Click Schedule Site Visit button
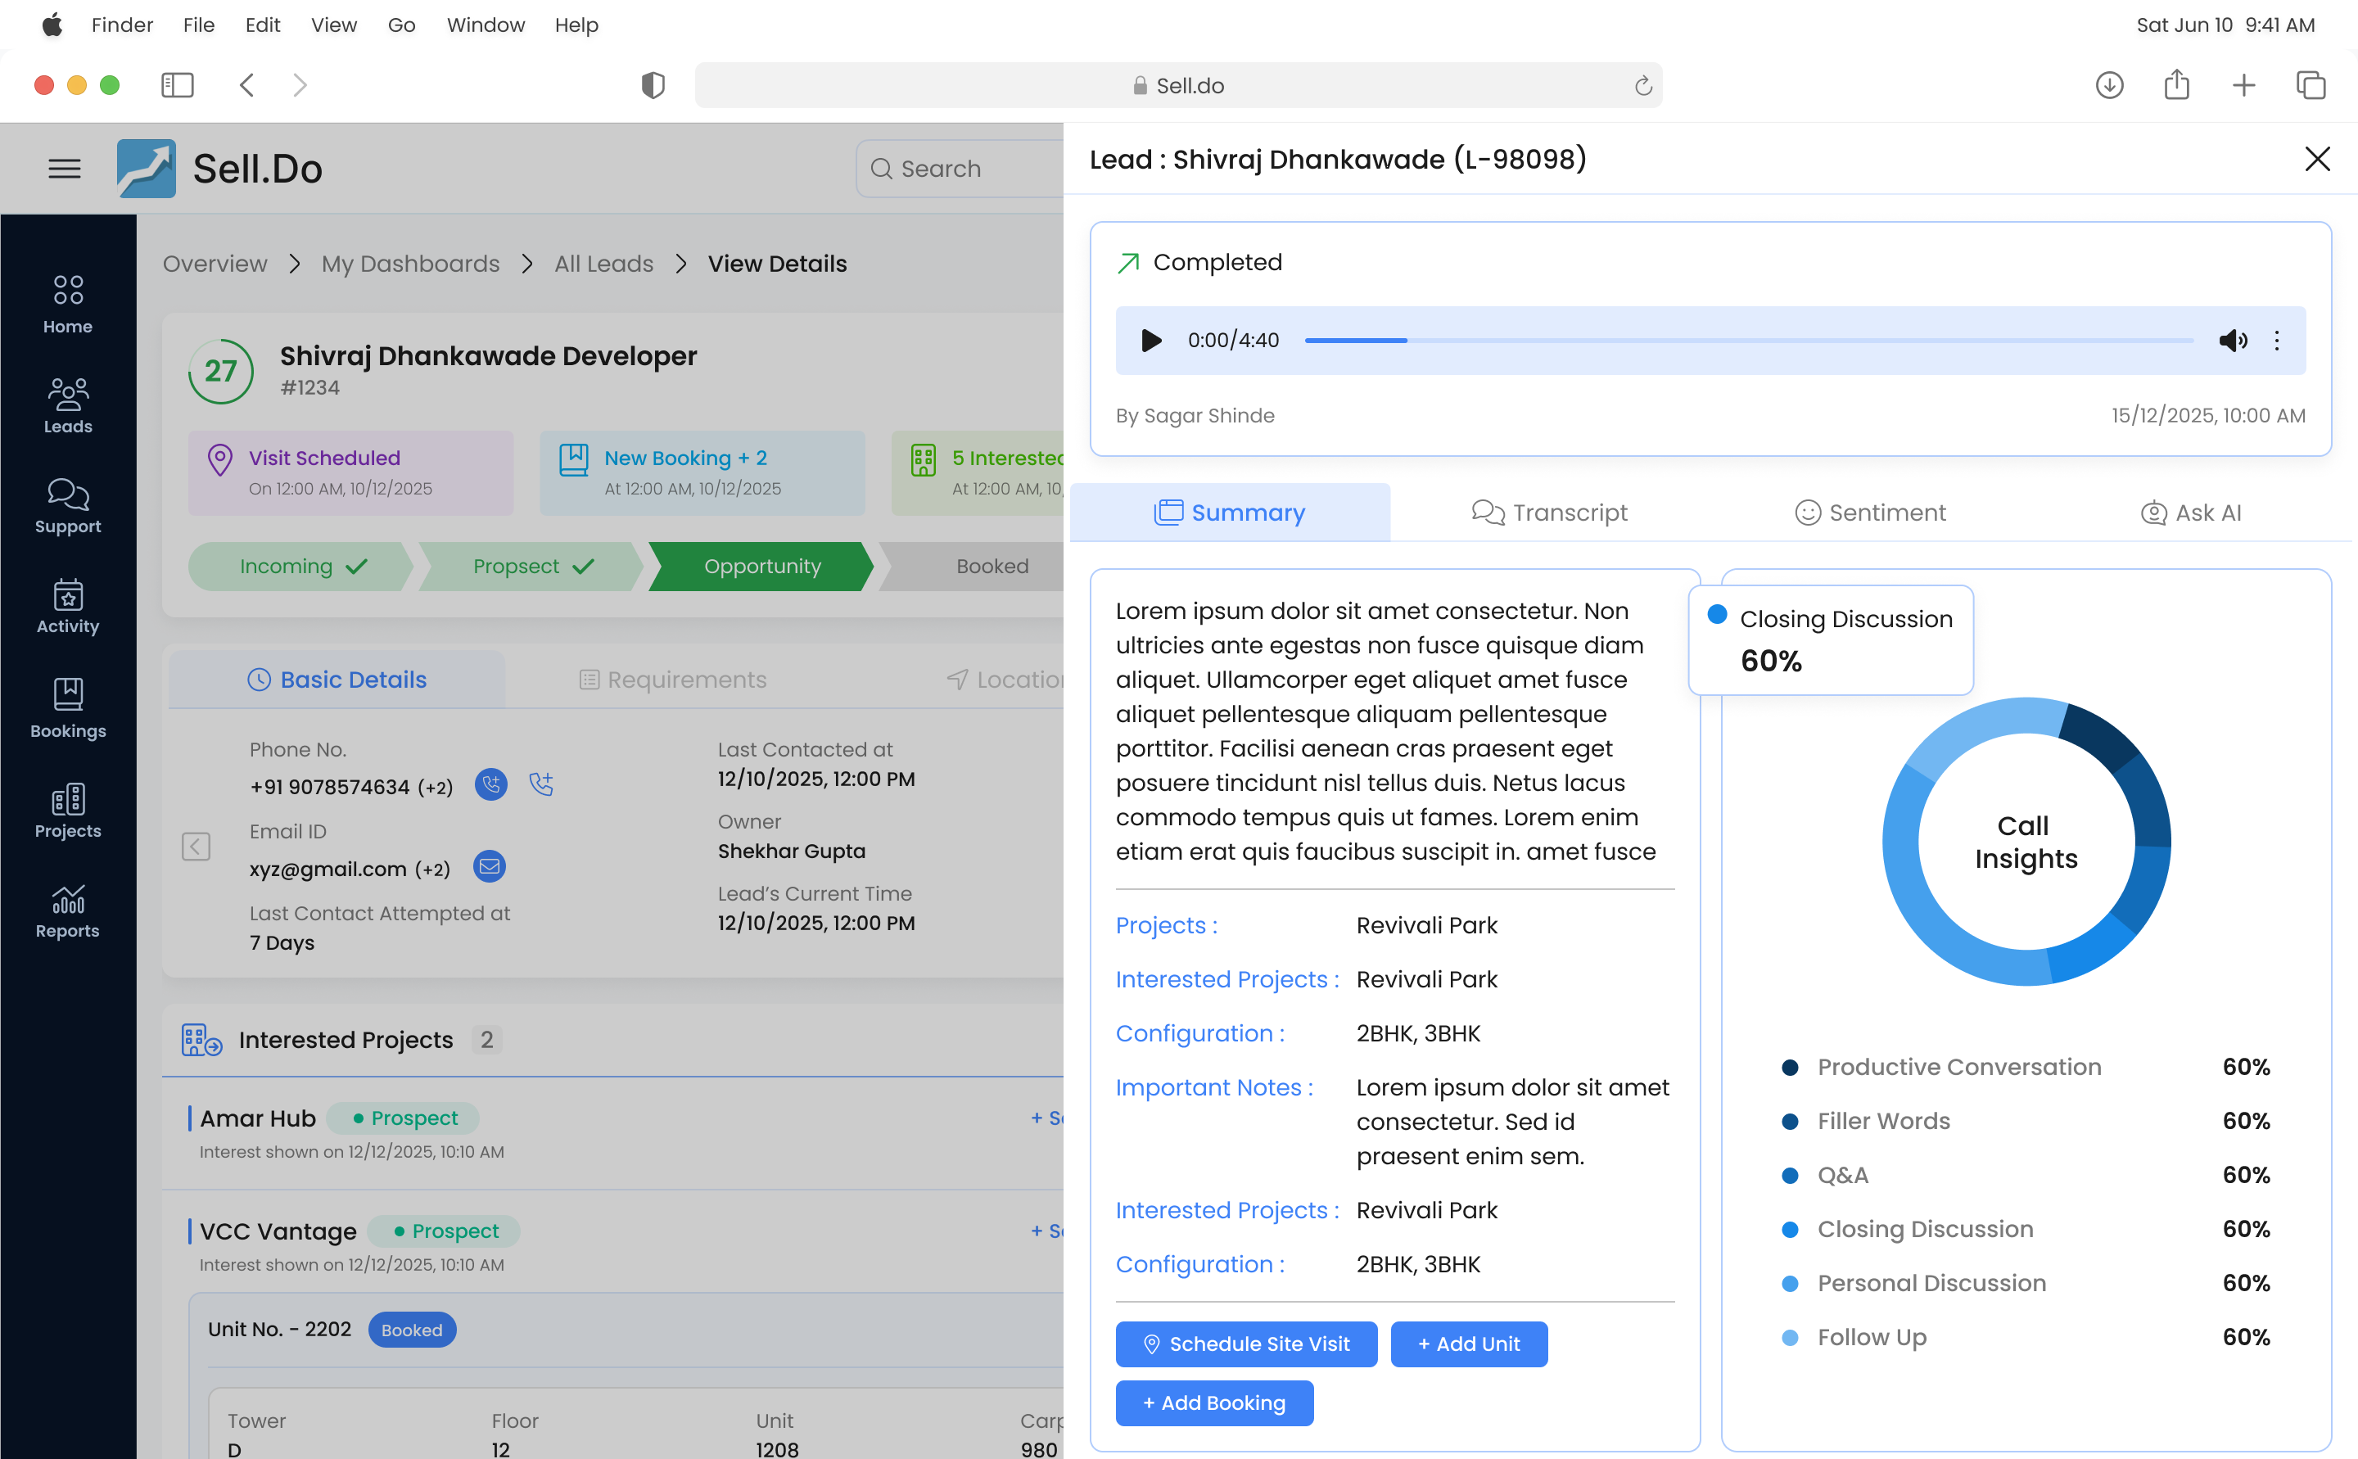2358x1459 pixels. 1245,1344
